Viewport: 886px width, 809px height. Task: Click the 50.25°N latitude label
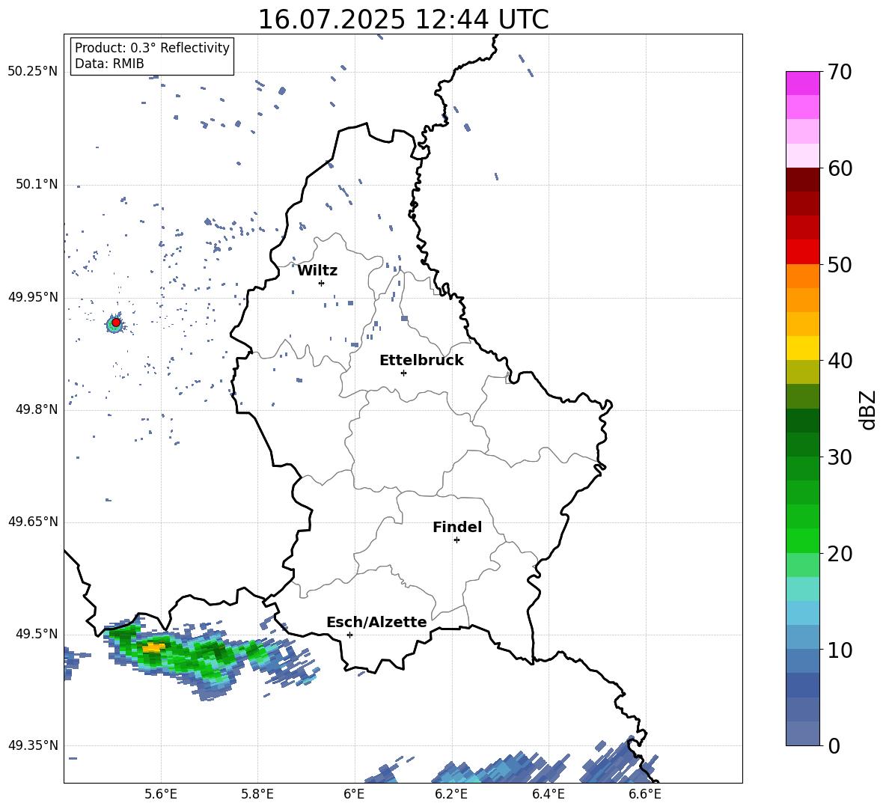pyautogui.click(x=33, y=72)
